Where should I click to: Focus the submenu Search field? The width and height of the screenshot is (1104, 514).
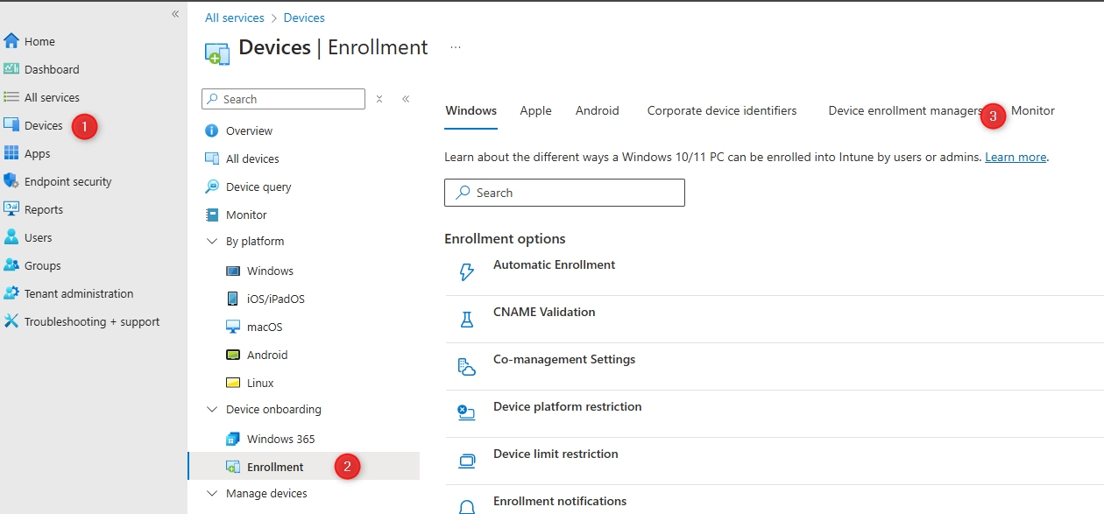click(283, 99)
